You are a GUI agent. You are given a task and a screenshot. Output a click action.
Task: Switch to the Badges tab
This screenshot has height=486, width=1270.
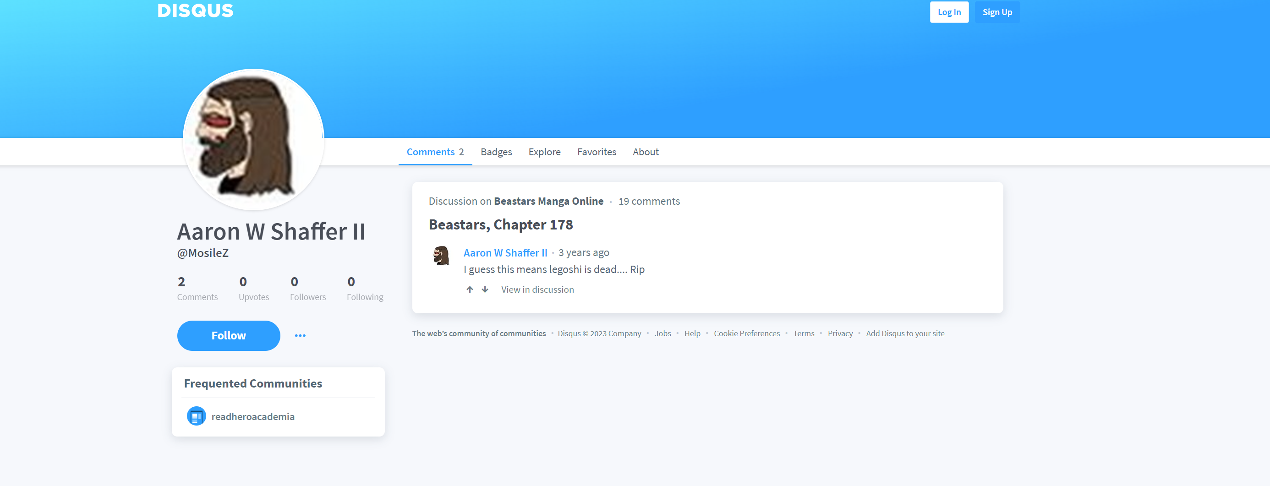tap(497, 152)
